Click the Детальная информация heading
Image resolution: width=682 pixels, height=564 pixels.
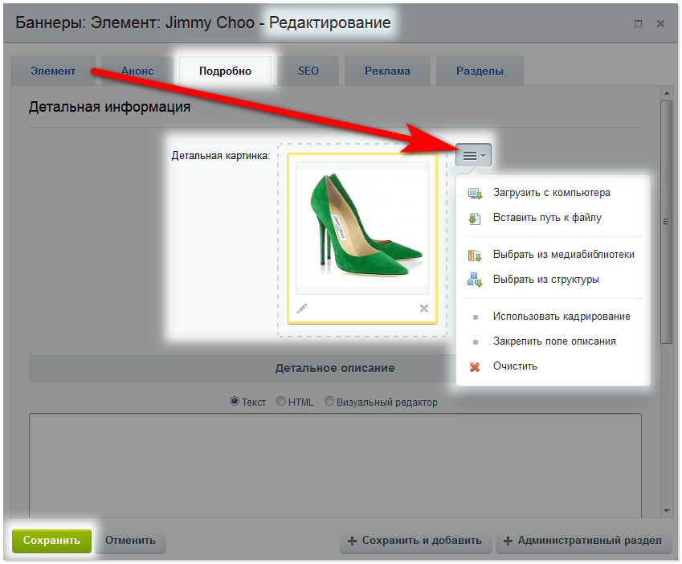tap(109, 107)
